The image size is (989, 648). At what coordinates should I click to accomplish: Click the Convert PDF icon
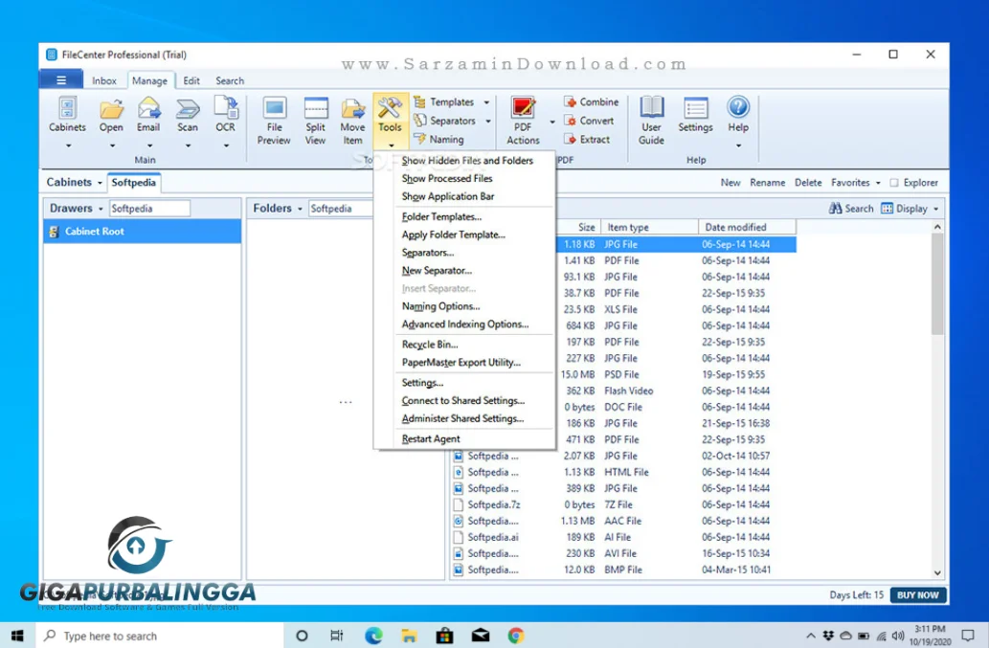click(x=571, y=121)
